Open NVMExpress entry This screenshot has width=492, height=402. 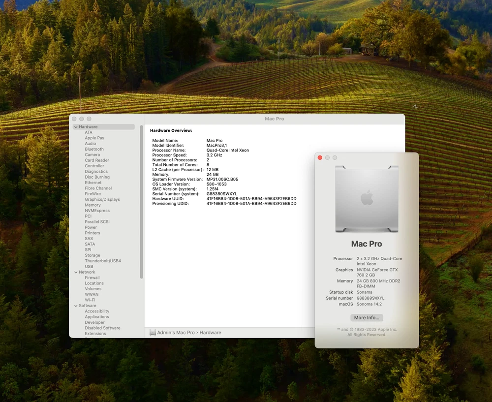(97, 211)
